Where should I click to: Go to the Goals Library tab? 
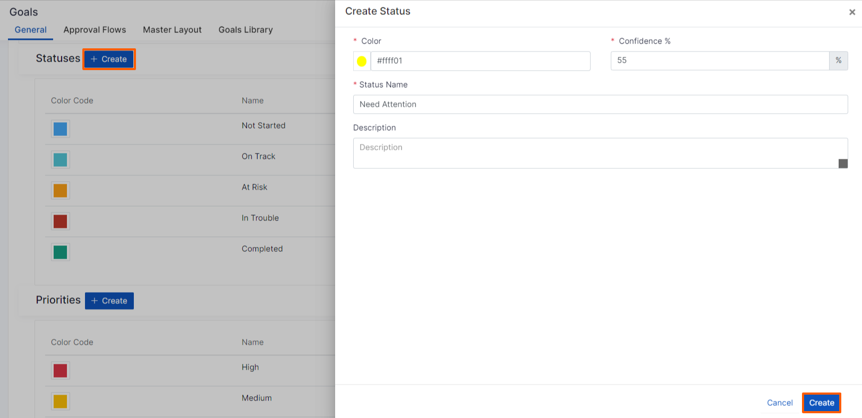tap(245, 30)
